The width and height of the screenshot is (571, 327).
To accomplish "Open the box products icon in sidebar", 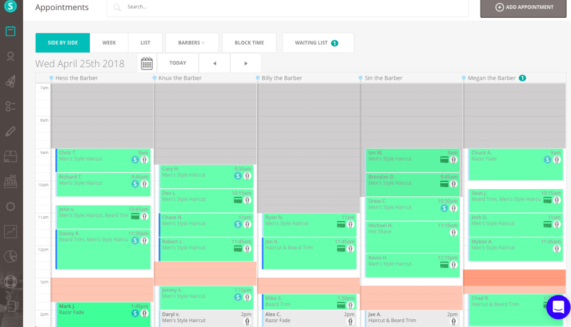I will click(11, 156).
